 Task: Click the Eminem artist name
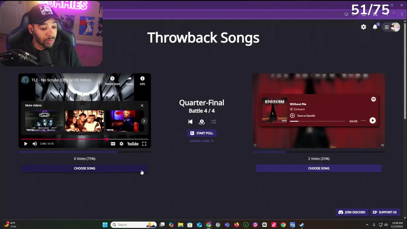299,109
